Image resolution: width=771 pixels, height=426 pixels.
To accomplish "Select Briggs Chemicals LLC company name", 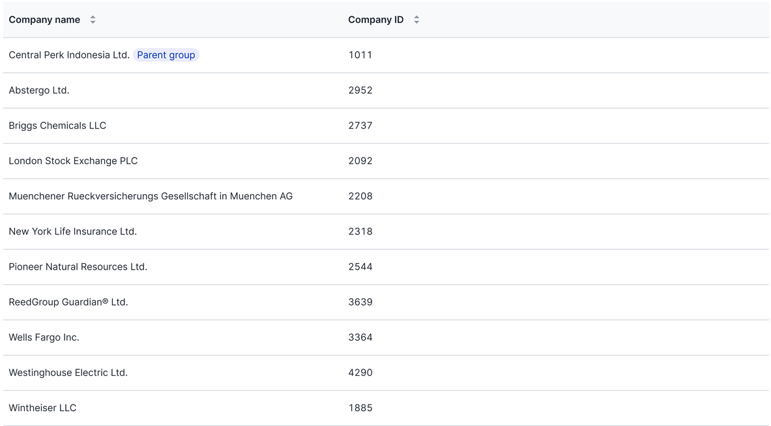I will click(x=57, y=126).
